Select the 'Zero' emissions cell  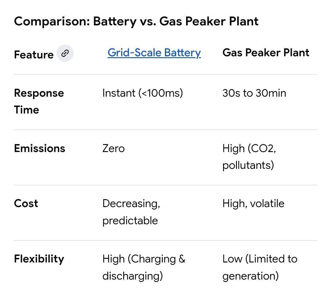tap(113, 149)
